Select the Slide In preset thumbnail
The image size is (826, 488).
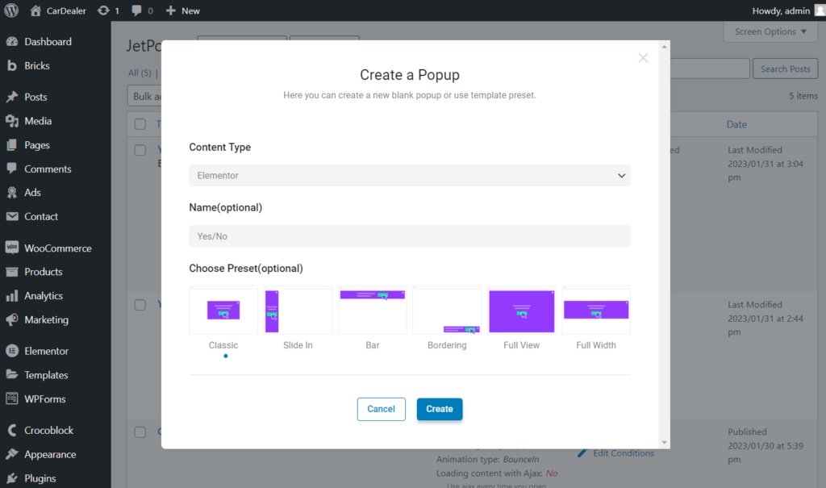tap(298, 311)
